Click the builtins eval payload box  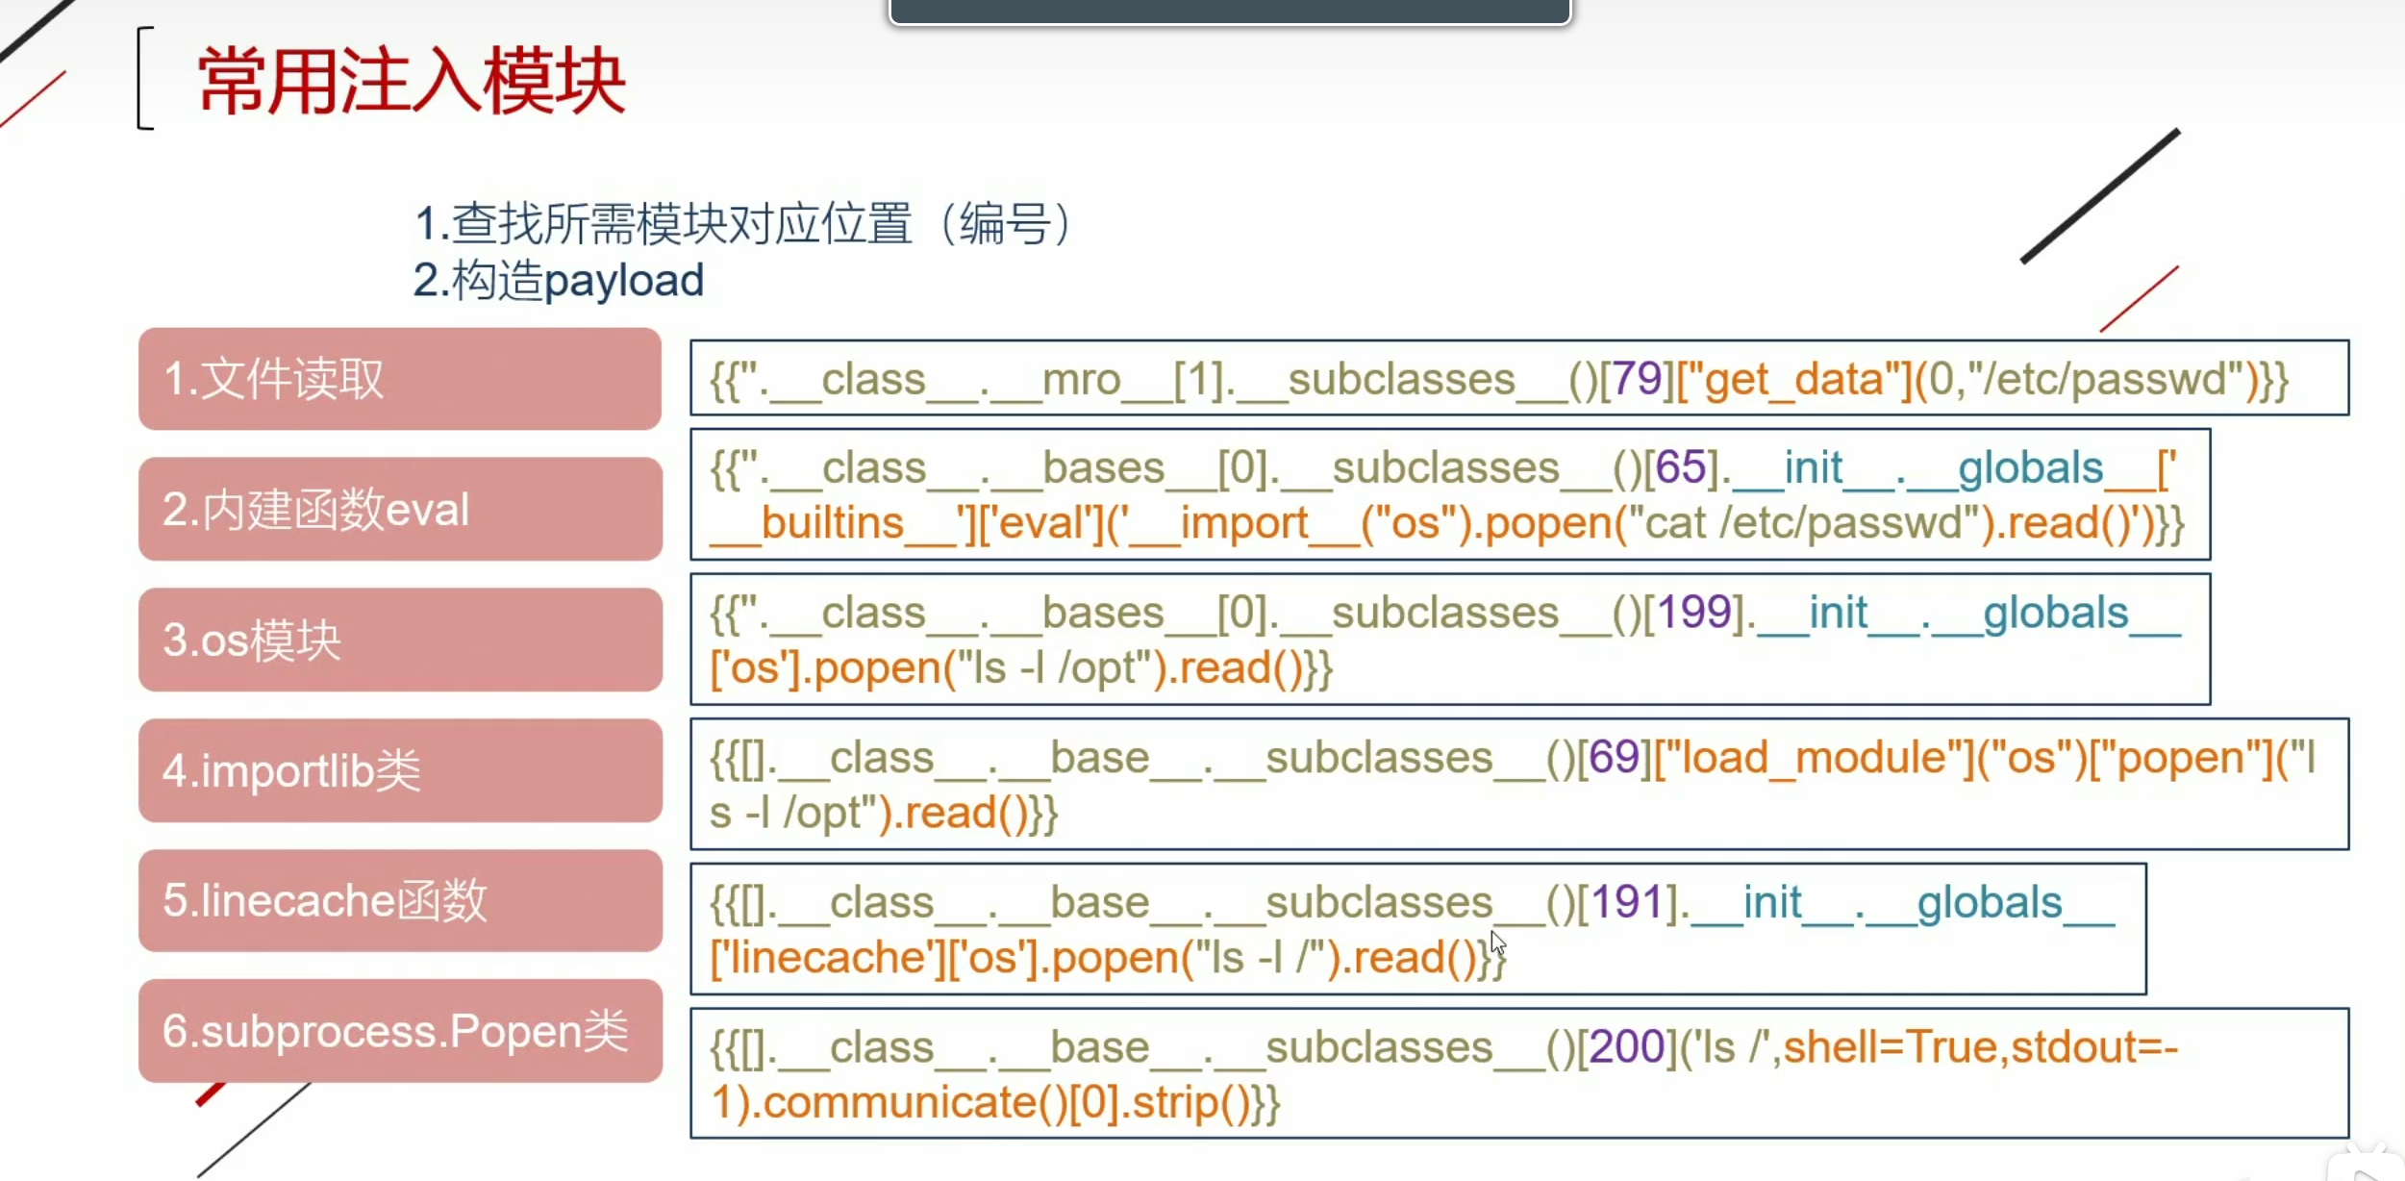(x=1449, y=495)
